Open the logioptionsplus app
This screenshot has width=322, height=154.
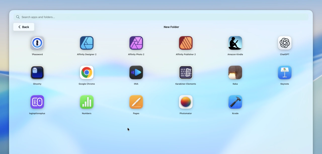click(37, 102)
